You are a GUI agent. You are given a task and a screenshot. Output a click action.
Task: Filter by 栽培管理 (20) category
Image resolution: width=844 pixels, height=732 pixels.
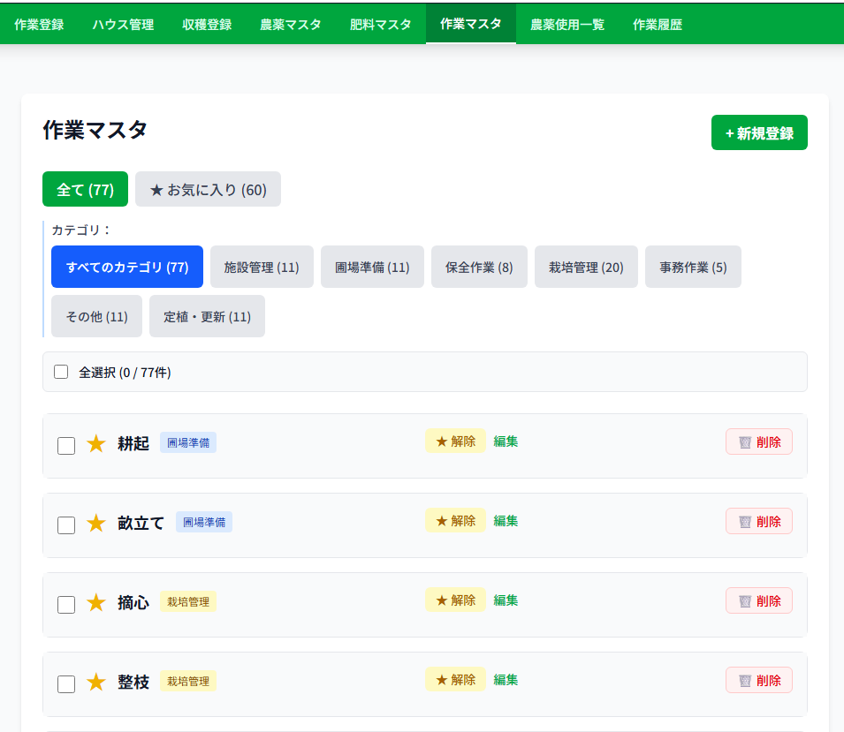click(x=586, y=267)
